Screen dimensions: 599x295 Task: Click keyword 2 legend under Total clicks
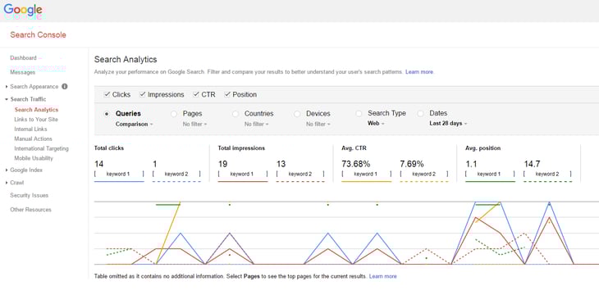point(176,174)
